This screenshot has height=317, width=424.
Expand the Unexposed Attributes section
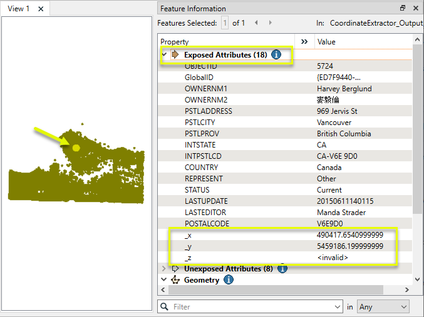tap(164, 269)
